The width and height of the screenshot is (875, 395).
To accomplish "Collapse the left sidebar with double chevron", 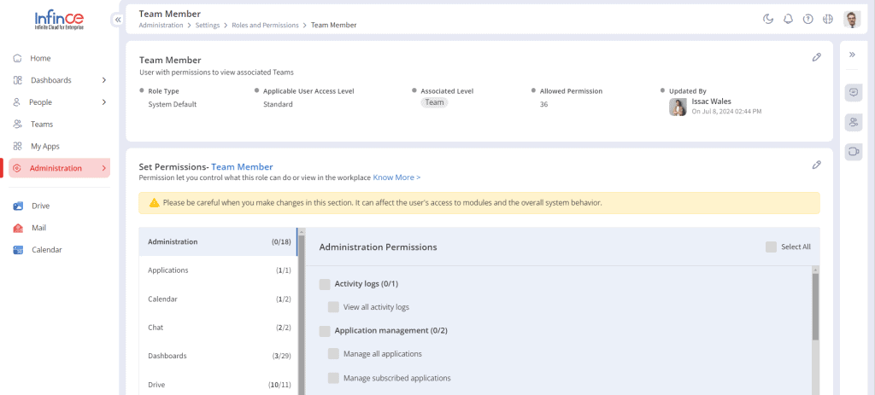I will point(118,20).
